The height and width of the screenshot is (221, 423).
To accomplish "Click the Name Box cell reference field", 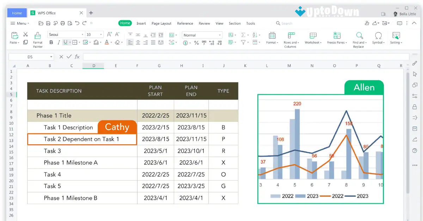I will coord(30,56).
